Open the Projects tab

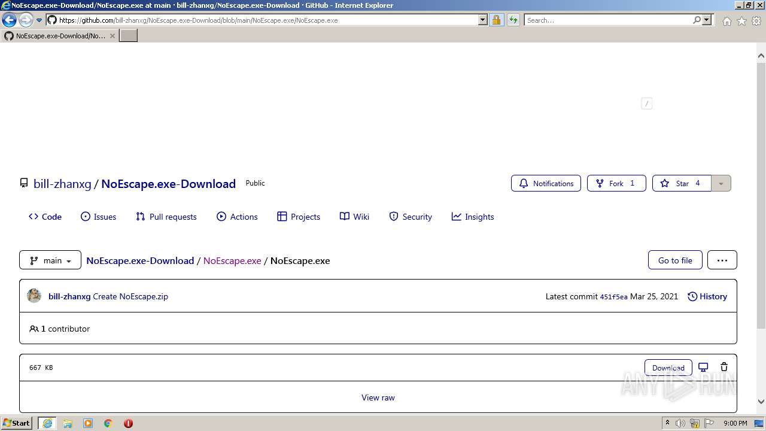[x=299, y=217]
